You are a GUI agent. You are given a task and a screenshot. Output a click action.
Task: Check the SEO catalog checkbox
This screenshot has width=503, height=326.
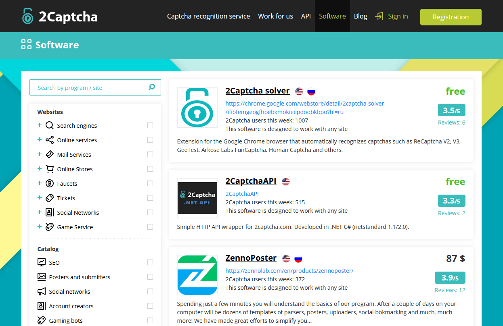150,262
